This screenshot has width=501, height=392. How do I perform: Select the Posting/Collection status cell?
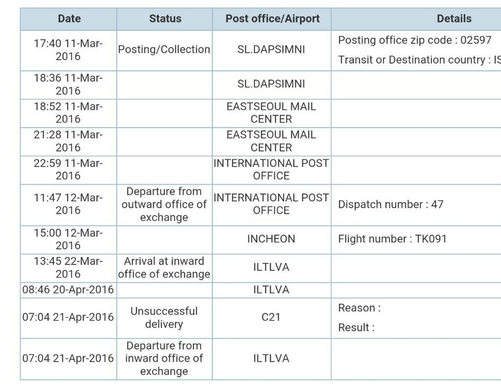coord(164,50)
